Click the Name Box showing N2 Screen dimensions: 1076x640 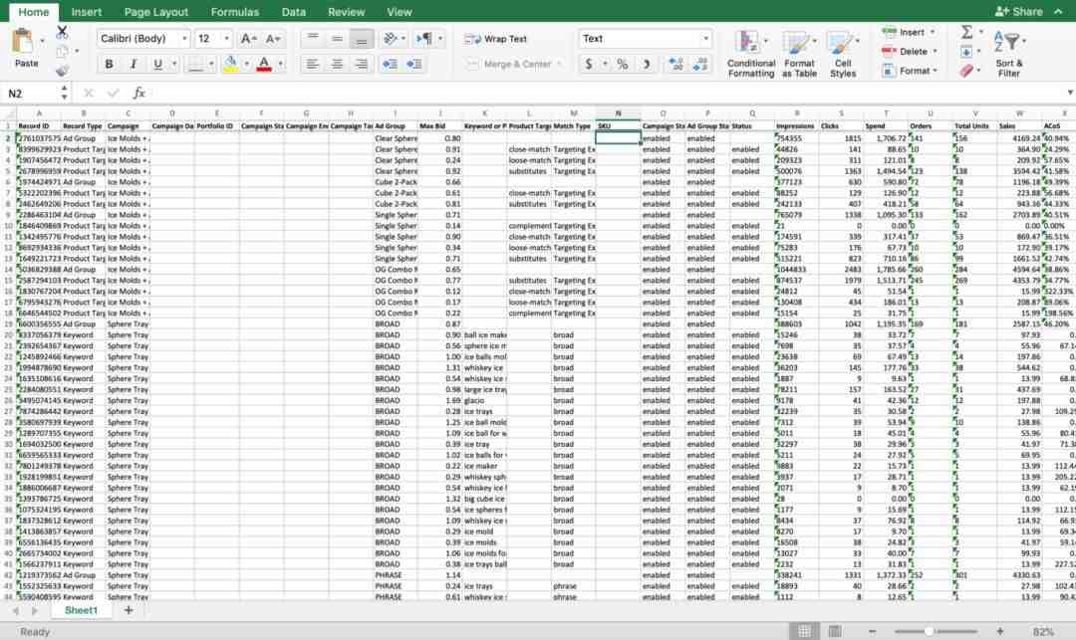35,93
